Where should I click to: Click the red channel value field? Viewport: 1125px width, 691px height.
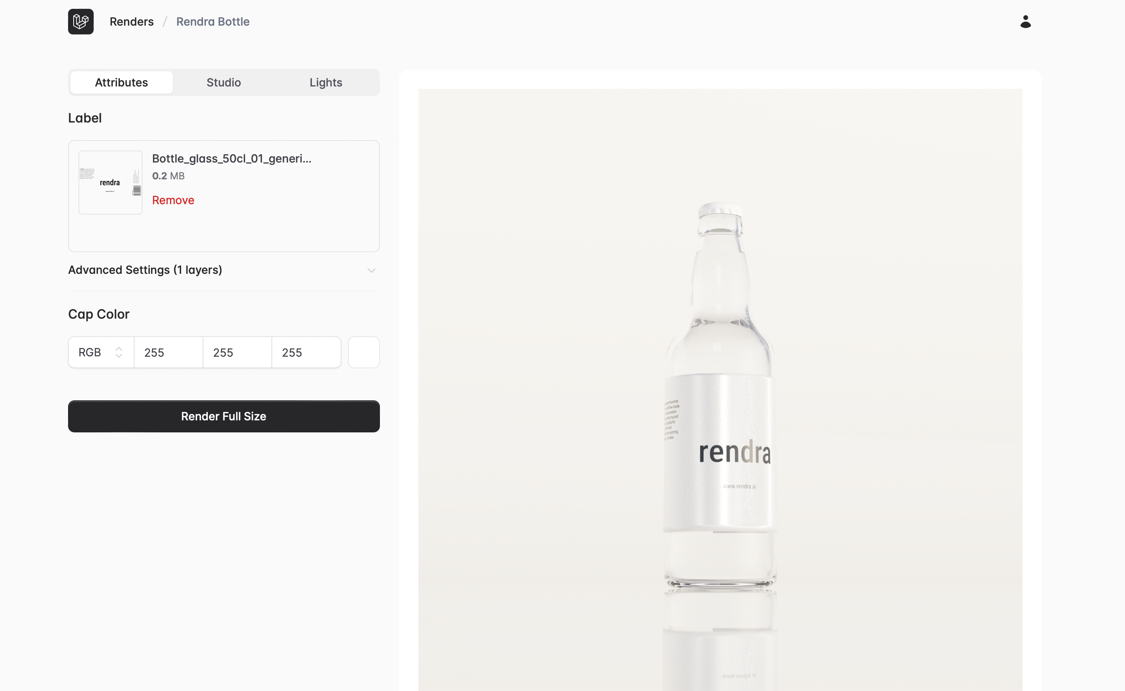click(168, 352)
